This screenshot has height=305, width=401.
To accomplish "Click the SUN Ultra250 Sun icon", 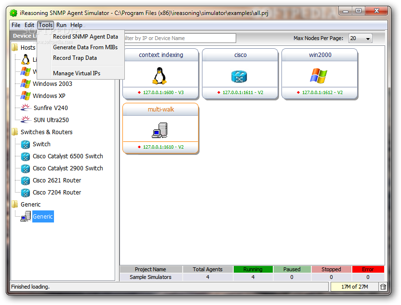I will point(26,120).
